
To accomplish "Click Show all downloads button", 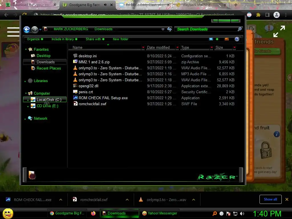I will point(270,199).
